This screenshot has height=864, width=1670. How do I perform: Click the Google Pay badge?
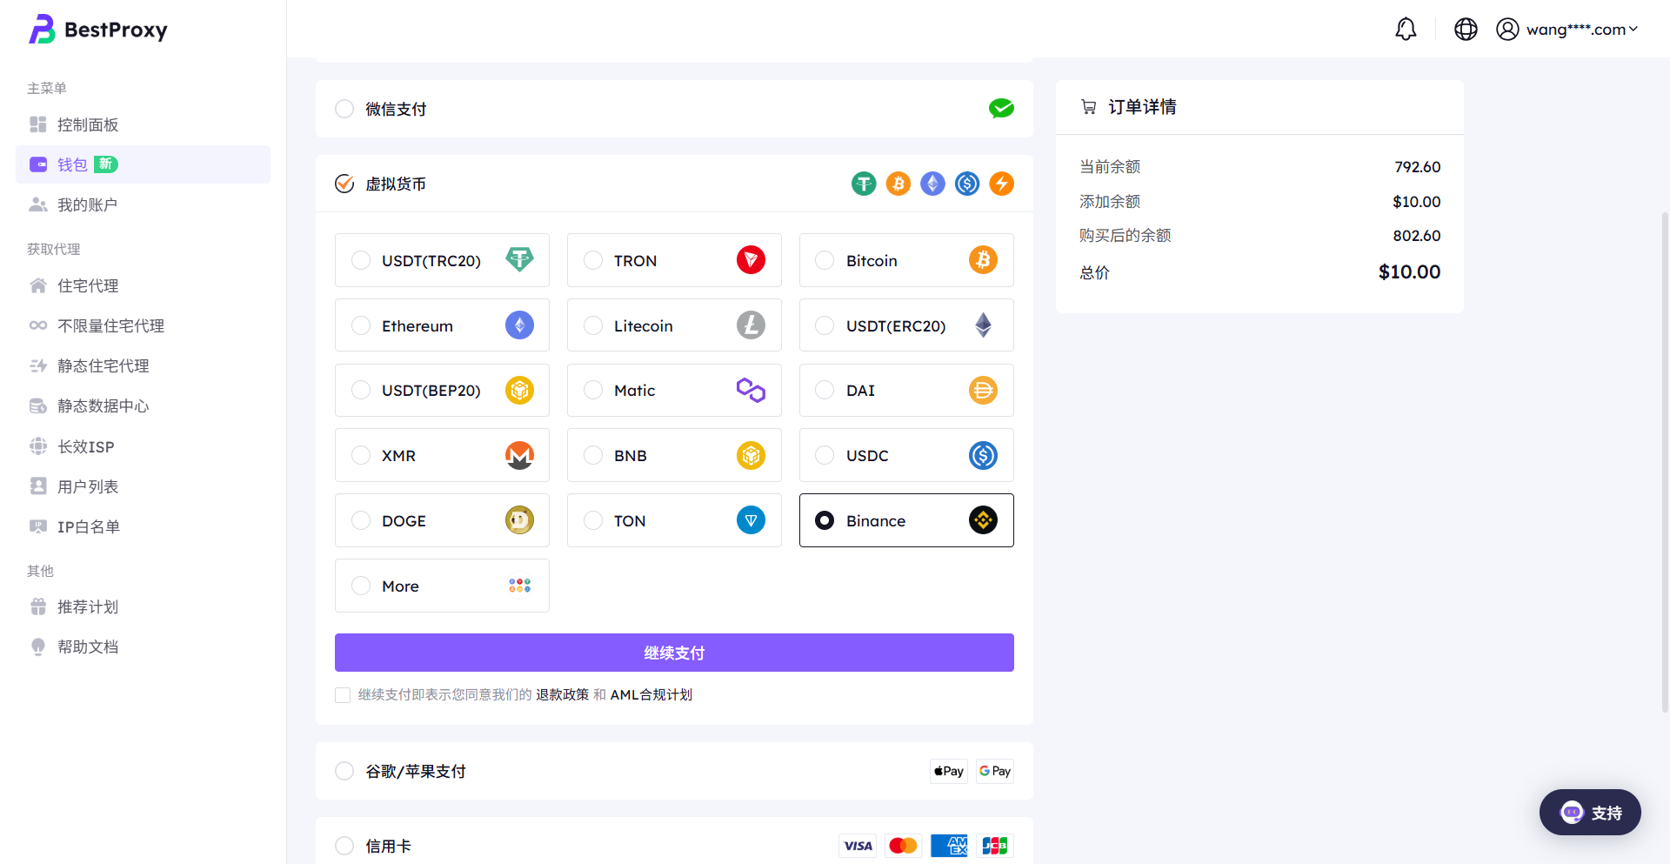[994, 771]
